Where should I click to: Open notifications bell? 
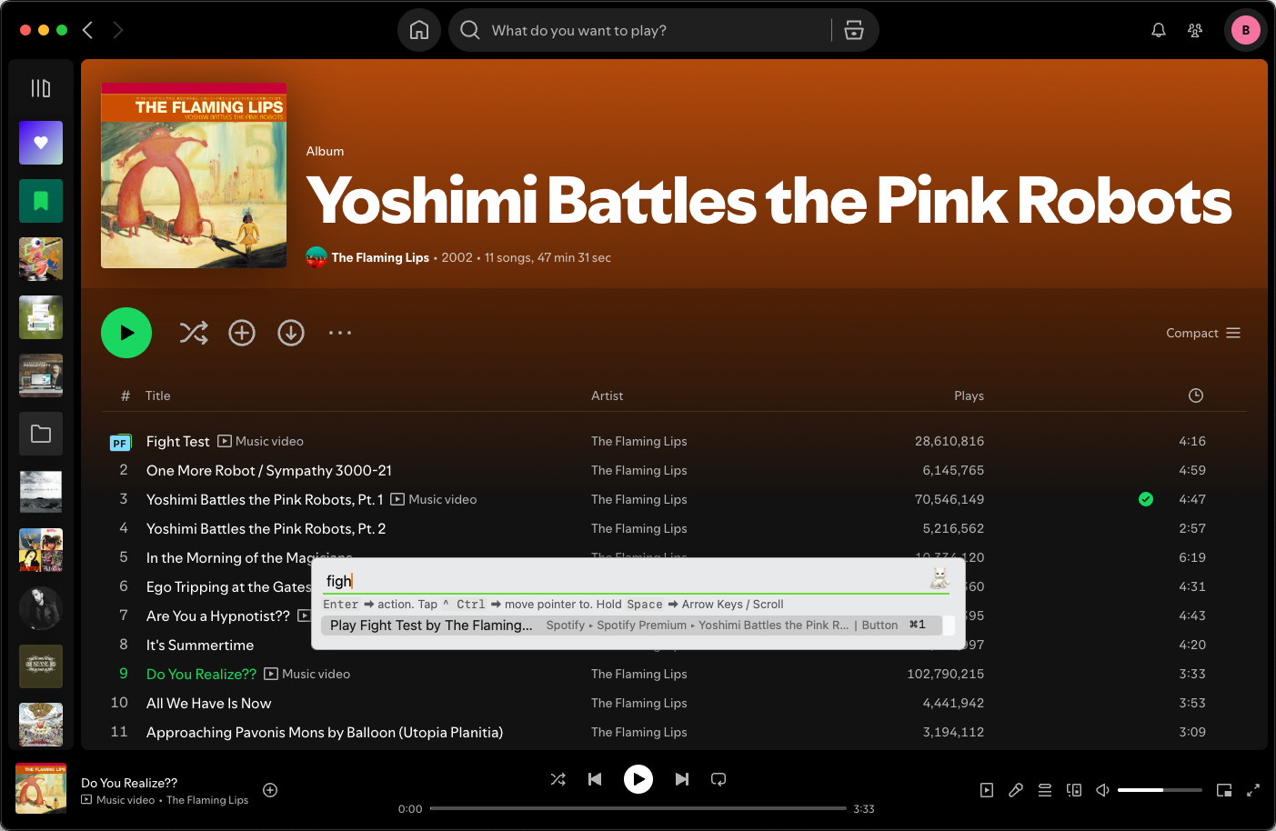(x=1159, y=30)
